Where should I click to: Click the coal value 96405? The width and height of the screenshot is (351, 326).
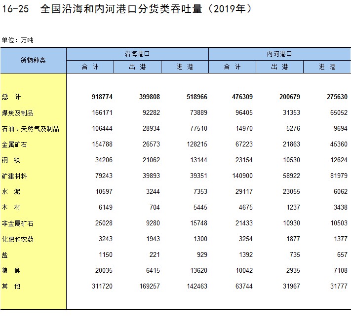point(244,112)
